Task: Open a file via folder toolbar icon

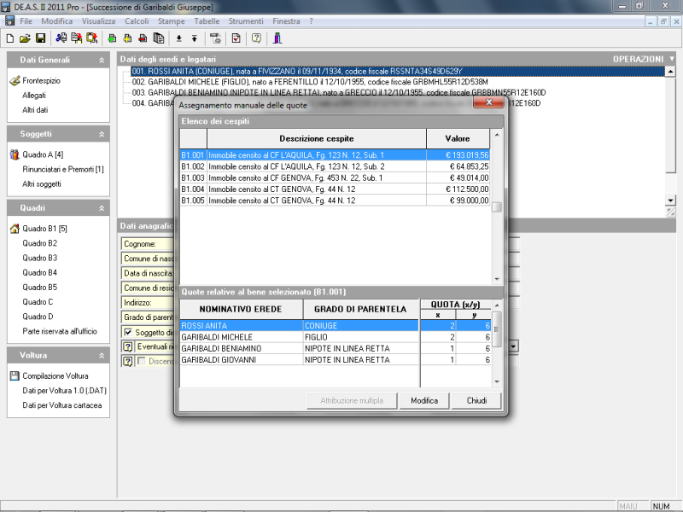Action: 25,38
